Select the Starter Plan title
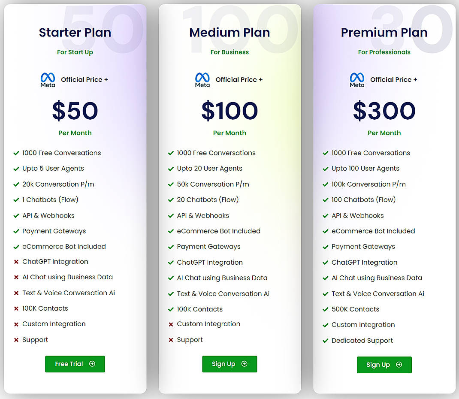Image resolution: width=459 pixels, height=399 pixels. 75,32
